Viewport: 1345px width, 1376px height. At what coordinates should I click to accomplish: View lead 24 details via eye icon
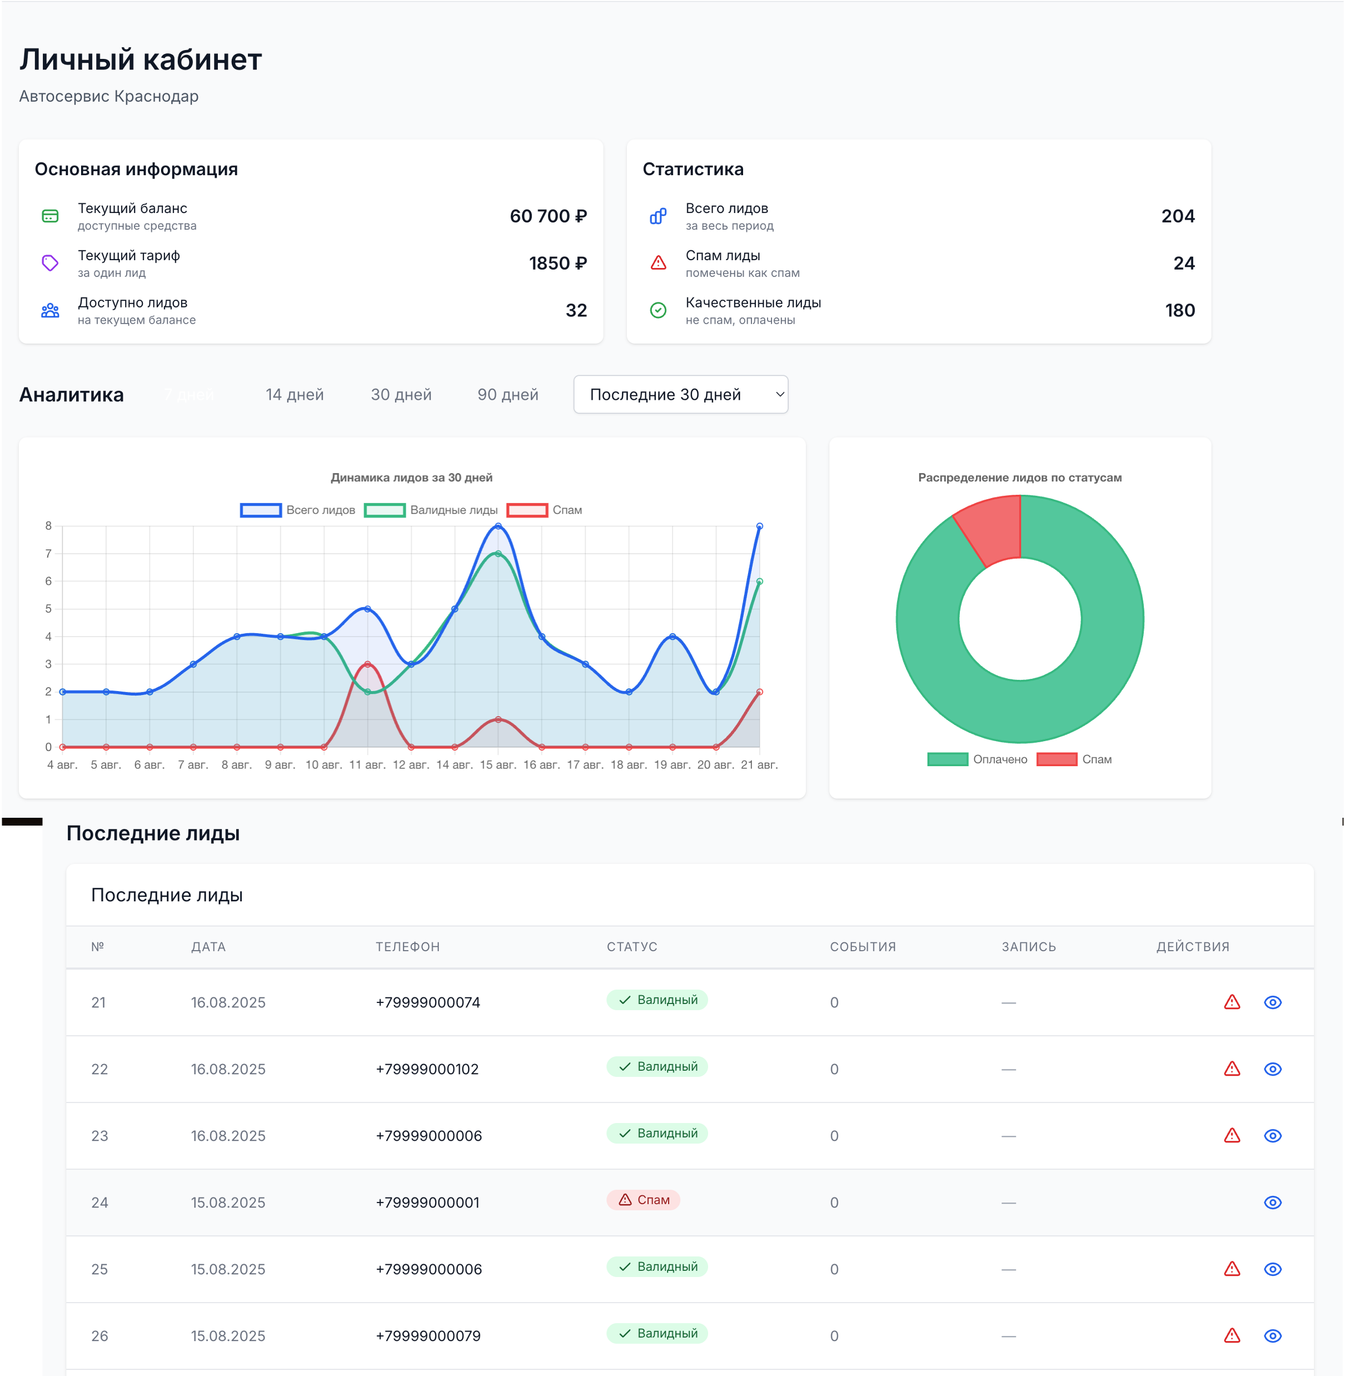pyautogui.click(x=1272, y=1202)
